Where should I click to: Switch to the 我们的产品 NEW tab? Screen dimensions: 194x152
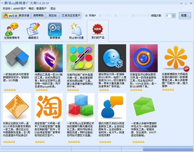(98, 31)
